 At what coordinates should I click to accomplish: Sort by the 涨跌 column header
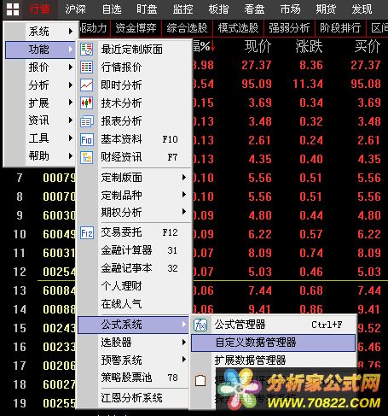click(x=309, y=46)
